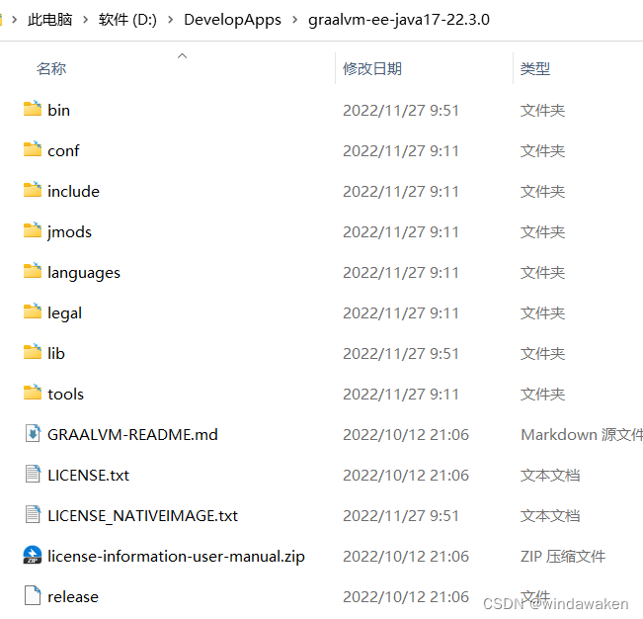This screenshot has height=619, width=643.
Task: Click the license-information-user-manual.zip archive icon
Action: click(33, 555)
